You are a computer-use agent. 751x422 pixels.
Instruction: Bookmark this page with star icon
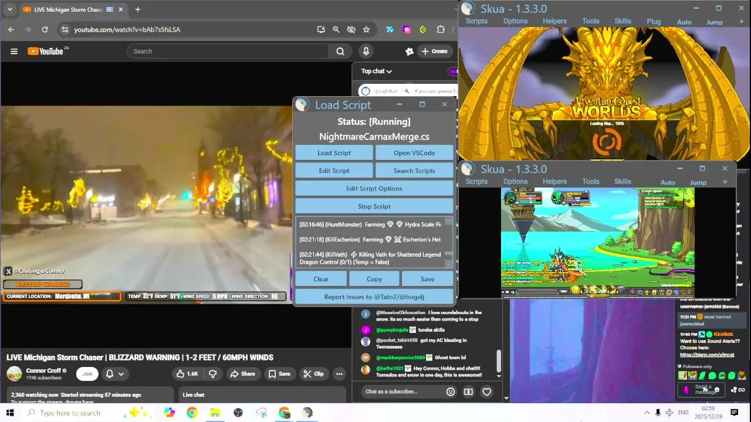(x=366, y=29)
